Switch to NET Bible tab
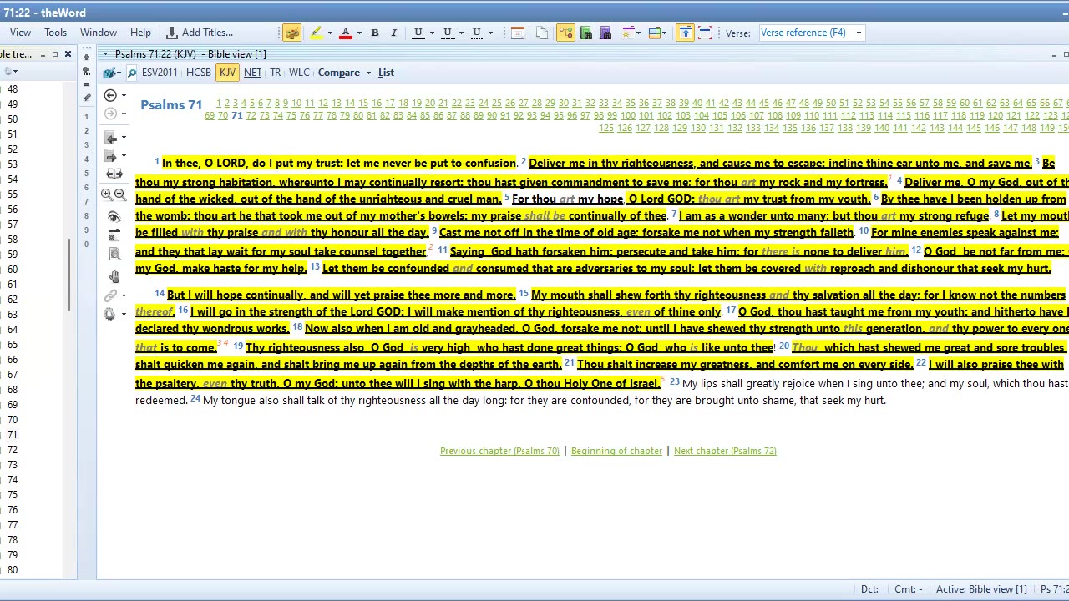This screenshot has height=601, width=1069. coord(252,73)
